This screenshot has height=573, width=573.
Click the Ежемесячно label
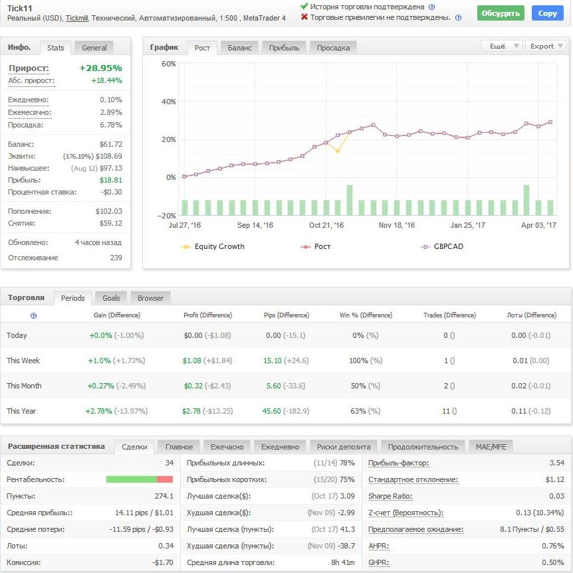click(x=30, y=113)
